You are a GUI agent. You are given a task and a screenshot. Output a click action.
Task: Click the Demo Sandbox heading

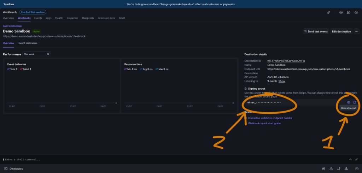coord(16,31)
